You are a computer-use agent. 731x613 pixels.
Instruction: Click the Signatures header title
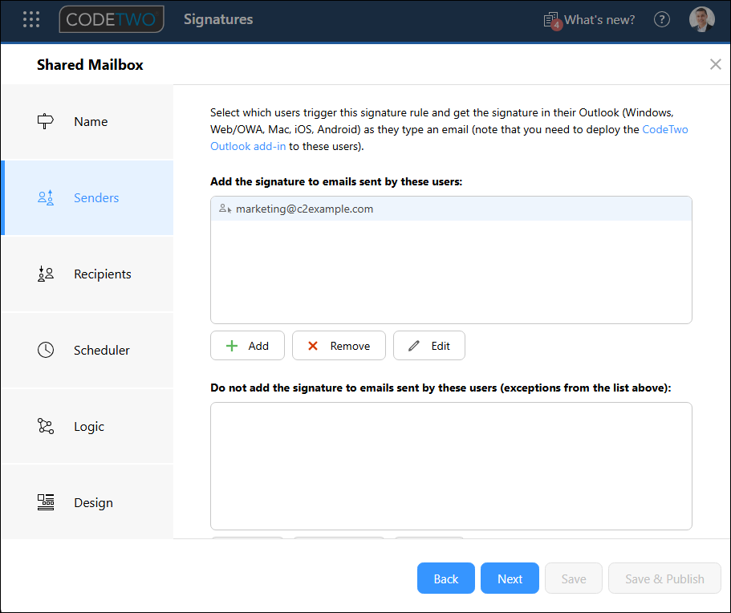pyautogui.click(x=218, y=19)
